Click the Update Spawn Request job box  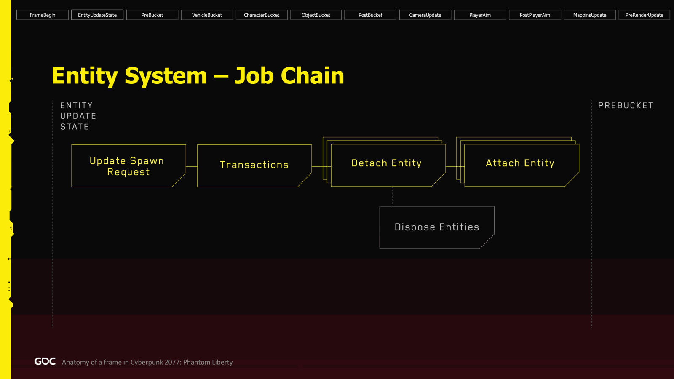click(x=128, y=166)
